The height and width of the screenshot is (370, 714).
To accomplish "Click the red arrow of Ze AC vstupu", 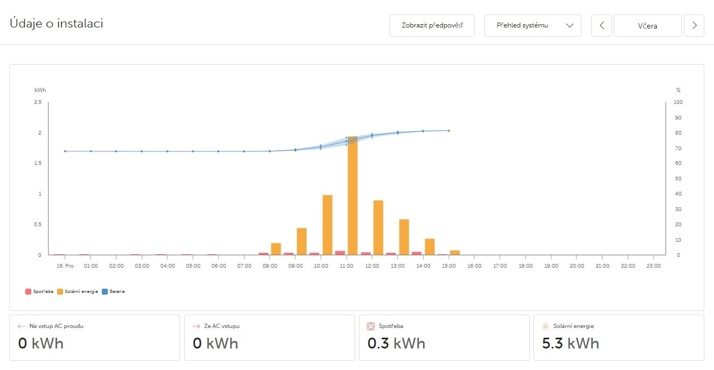I will pyautogui.click(x=196, y=326).
